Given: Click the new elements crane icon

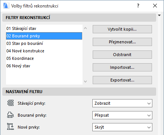Looking at the screenshot, I should [x=11, y=127].
